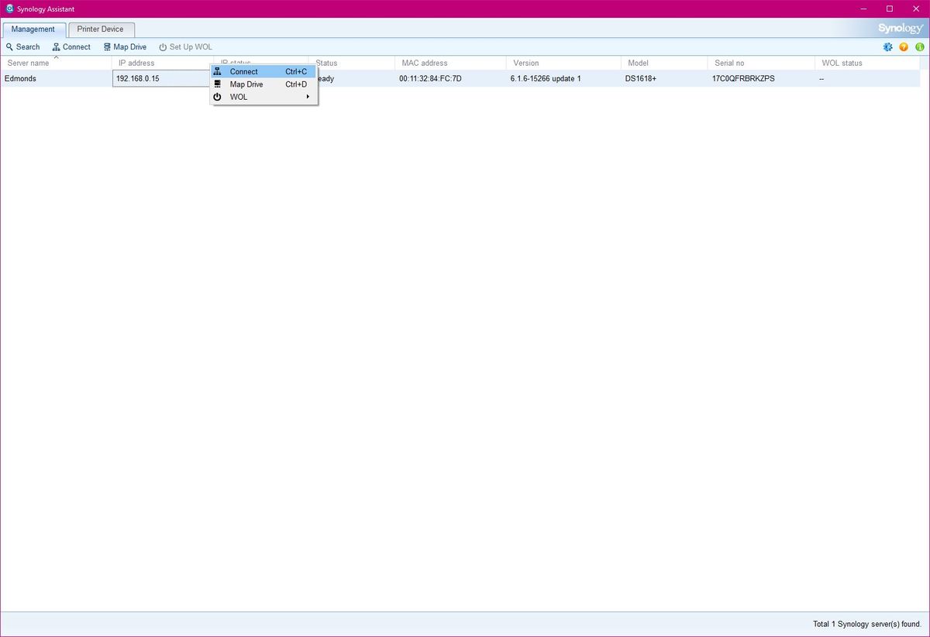The width and height of the screenshot is (930, 637).
Task: Open the preferences gear icon
Action: tap(887, 46)
